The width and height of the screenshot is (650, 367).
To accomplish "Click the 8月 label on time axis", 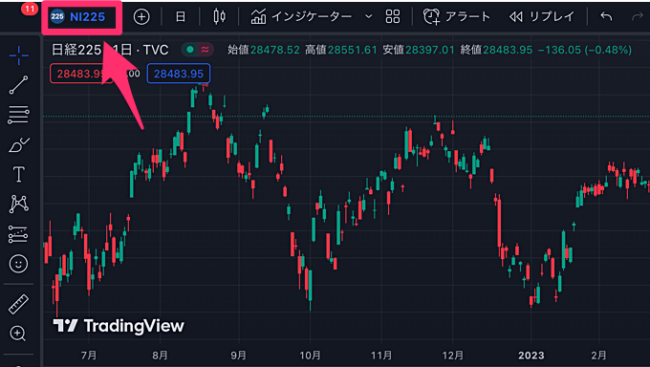I will click(160, 356).
